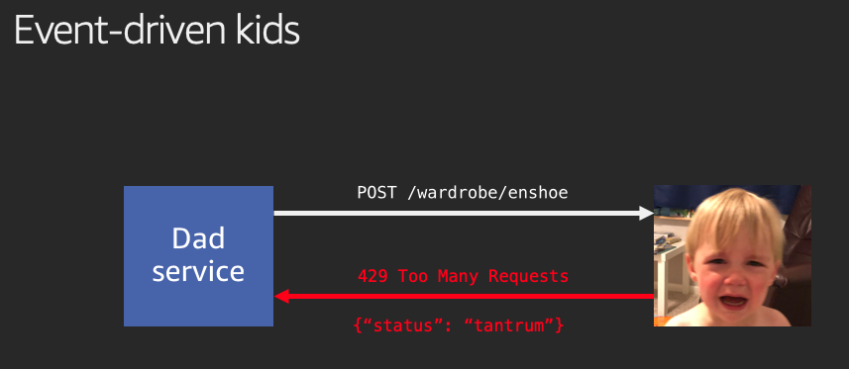849x369 pixels.
Task: Click the word Dad inside blue box
Action: (x=198, y=238)
